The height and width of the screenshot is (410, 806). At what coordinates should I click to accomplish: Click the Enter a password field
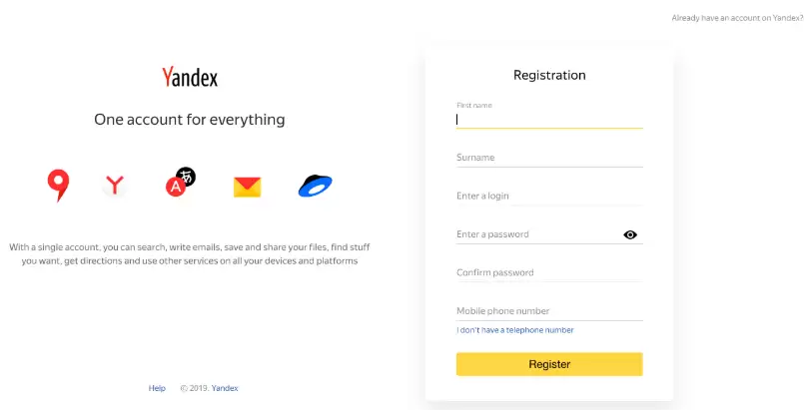tap(534, 234)
